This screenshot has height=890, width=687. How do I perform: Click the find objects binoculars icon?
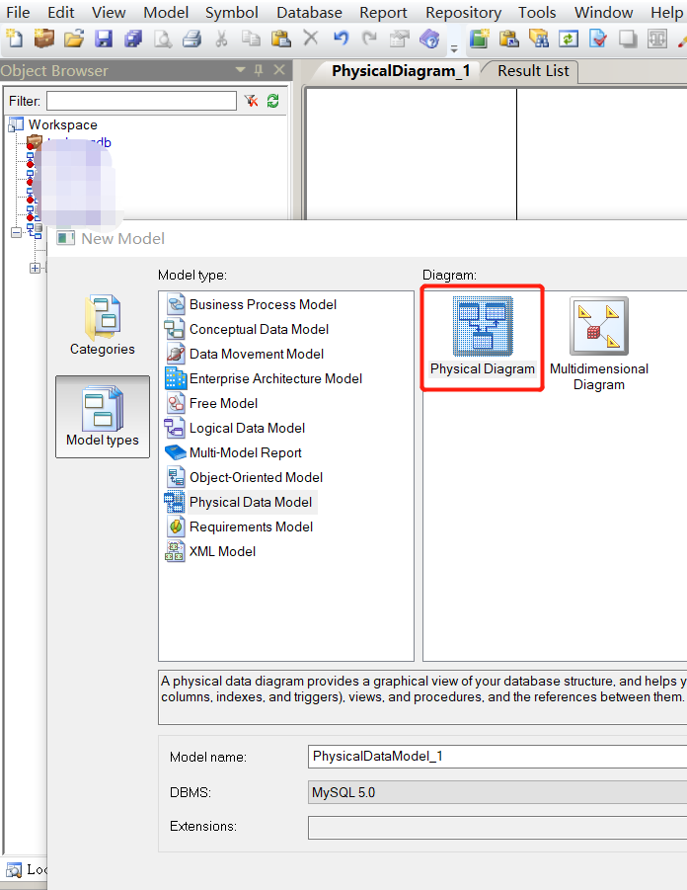pyautogui.click(x=538, y=38)
